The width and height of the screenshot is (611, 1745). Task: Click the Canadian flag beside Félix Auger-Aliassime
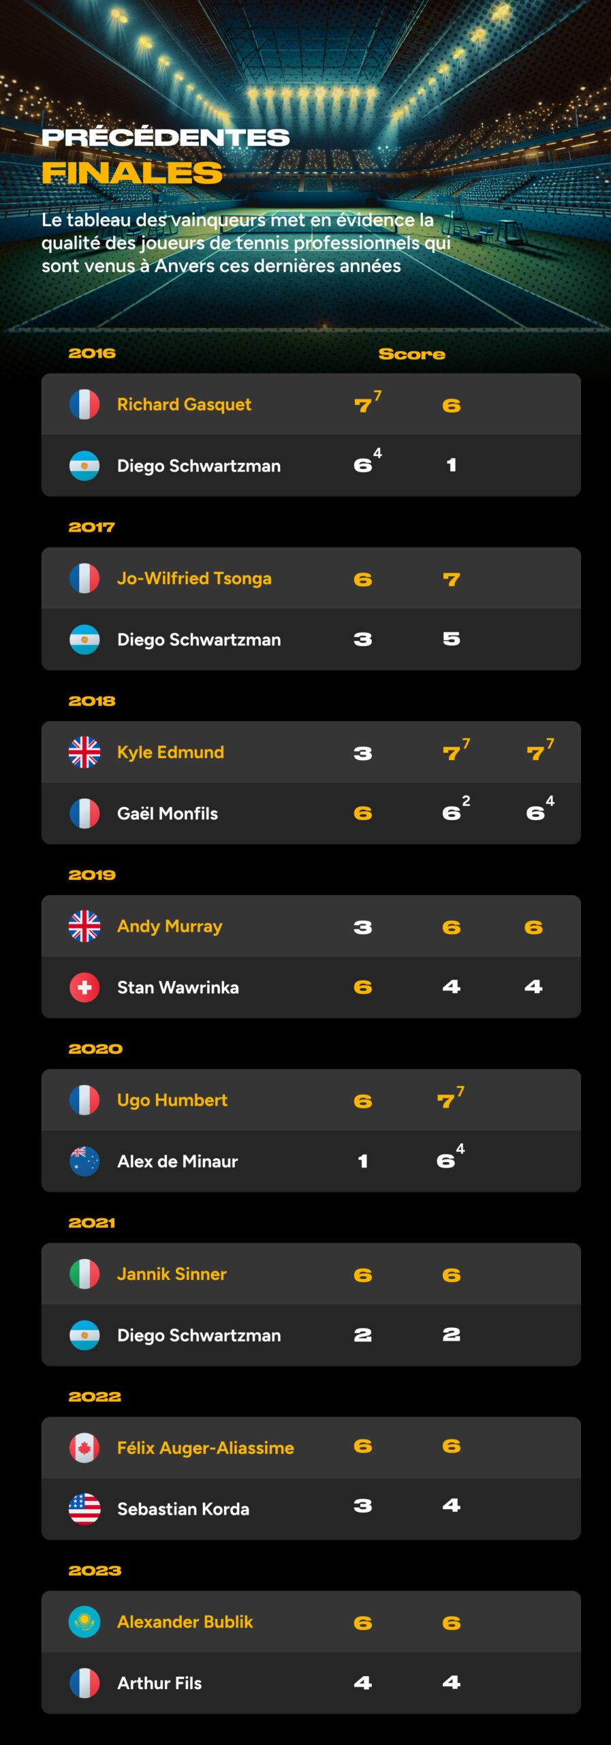click(84, 1447)
